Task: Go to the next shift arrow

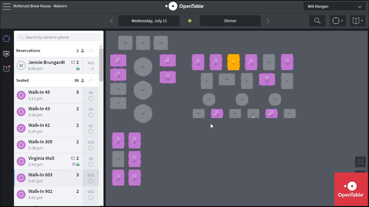Action: point(268,21)
